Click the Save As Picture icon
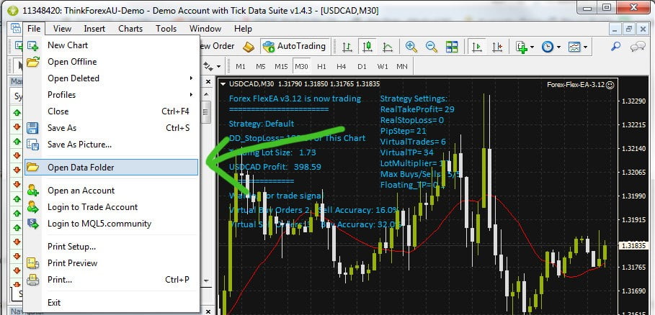Image resolution: width=655 pixels, height=315 pixels. [x=32, y=145]
